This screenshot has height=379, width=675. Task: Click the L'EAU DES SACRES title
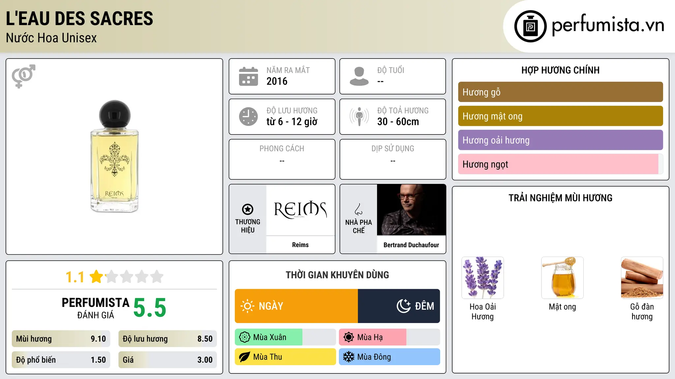79,18
